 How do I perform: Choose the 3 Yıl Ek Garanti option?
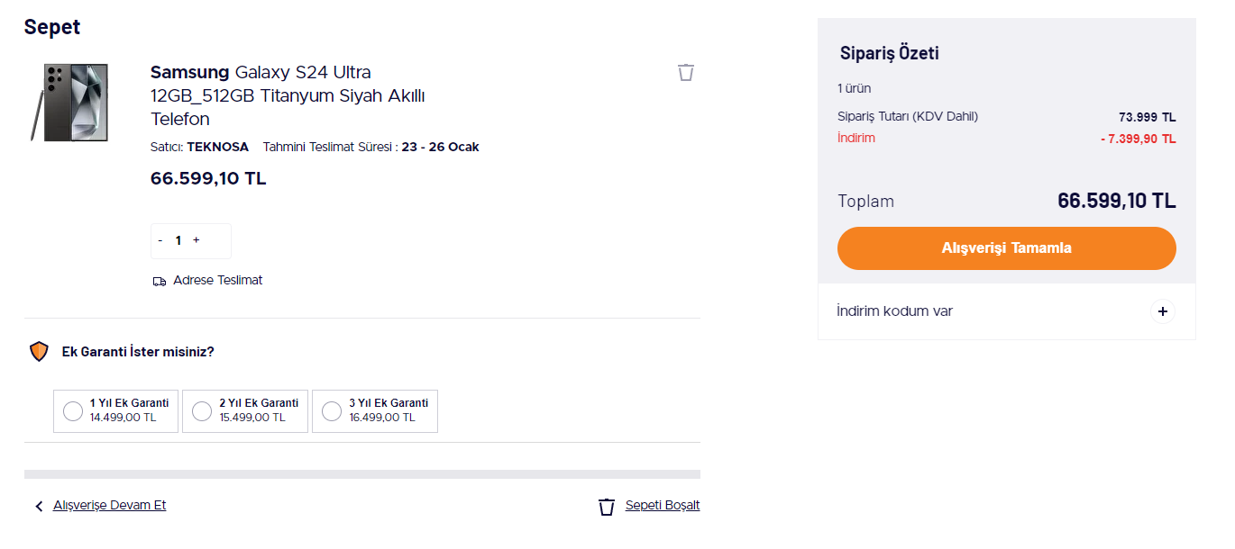[332, 411]
